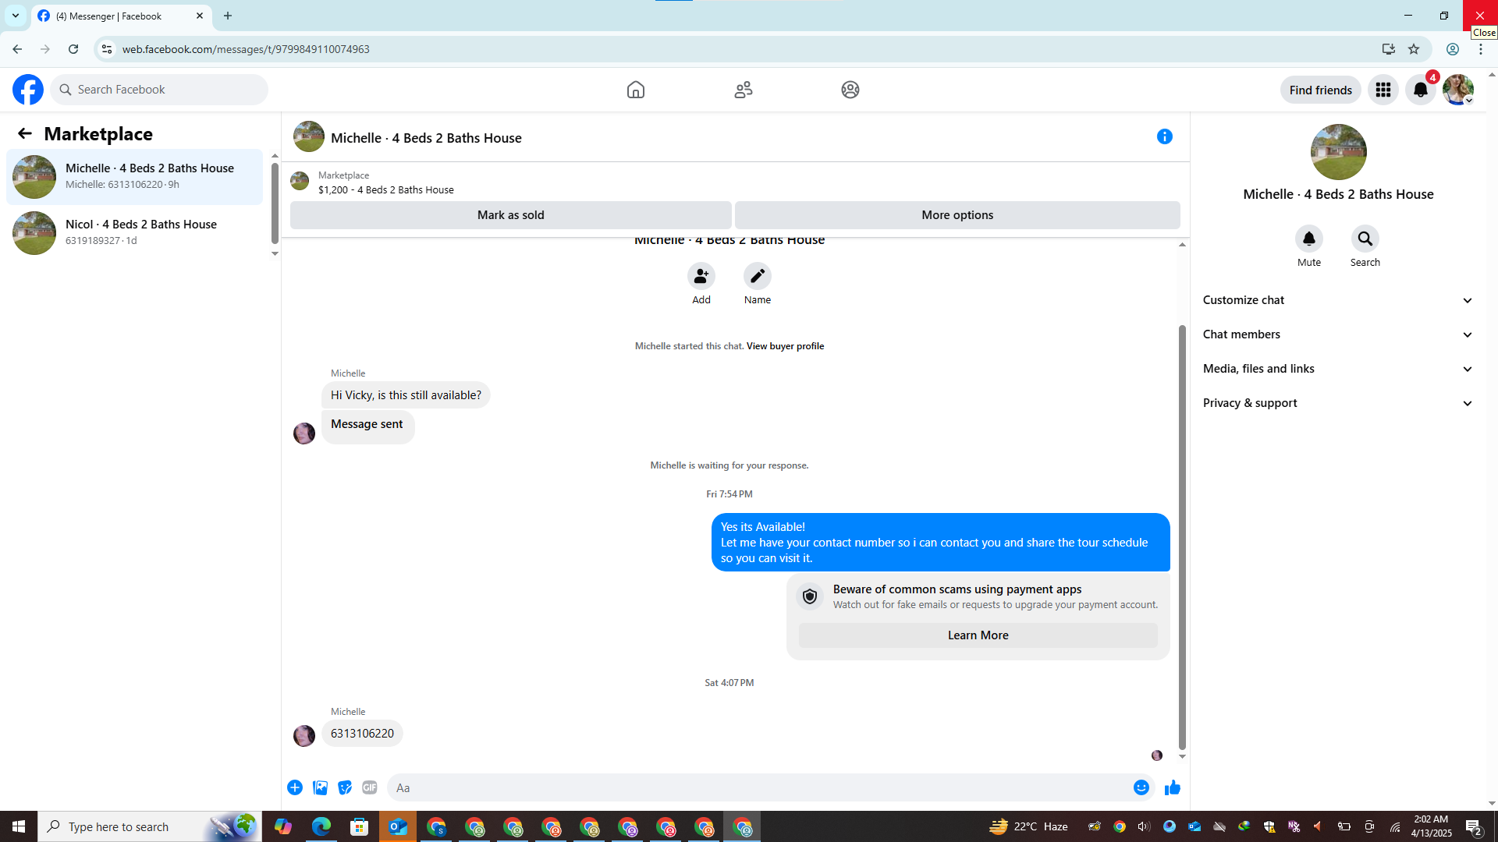The image size is (1498, 842).
Task: Focus the Aa message input box
Action: [x=757, y=787]
